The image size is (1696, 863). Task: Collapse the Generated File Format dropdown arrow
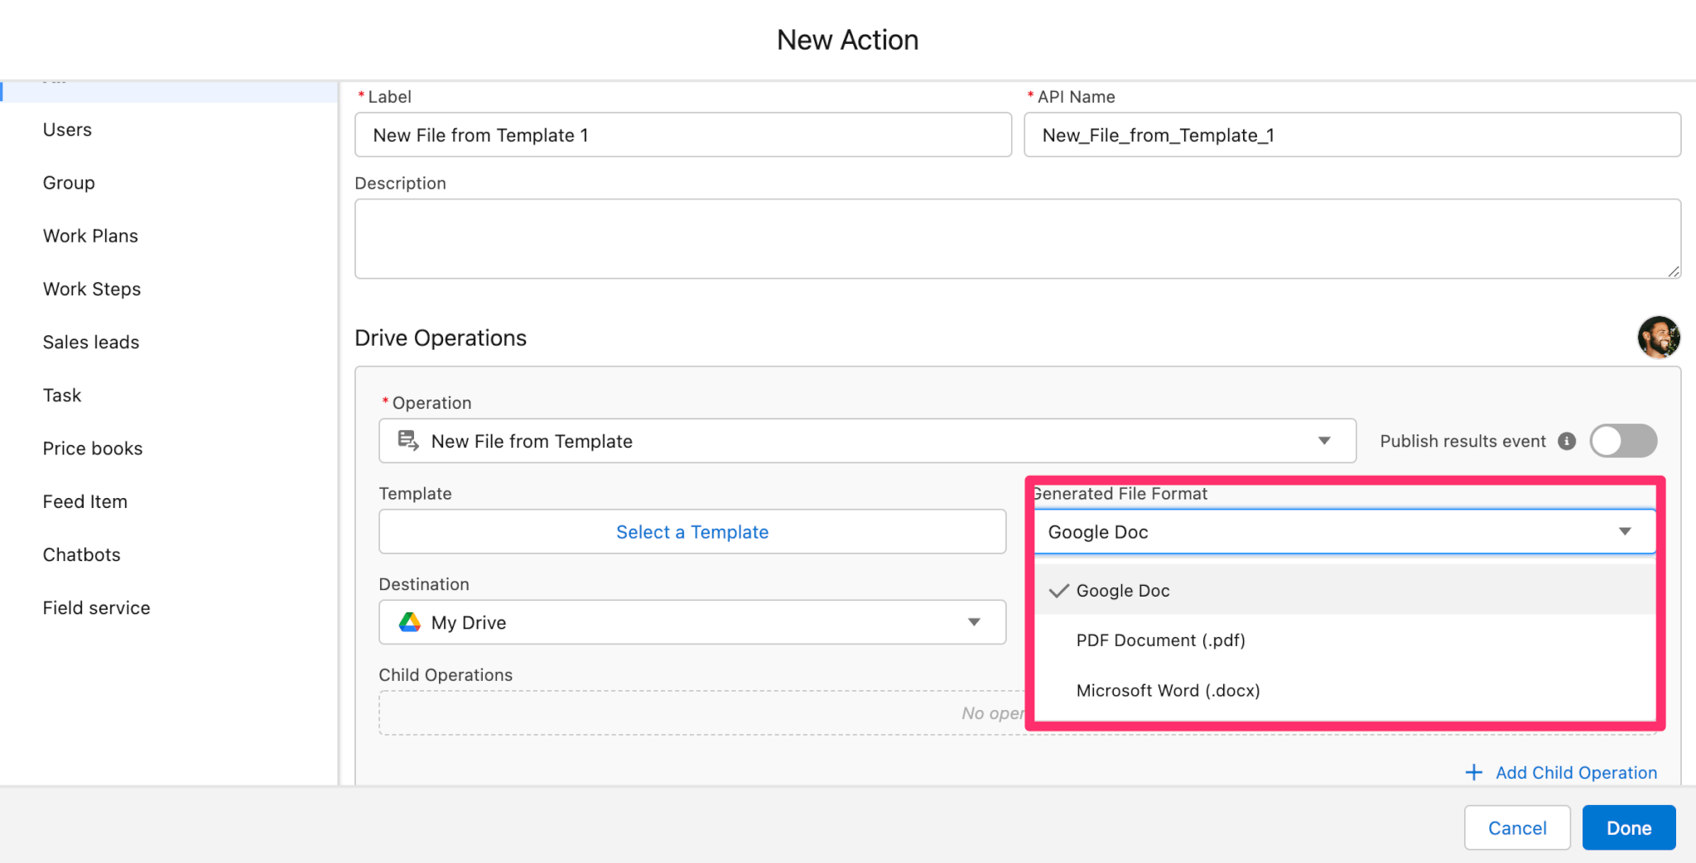(x=1625, y=532)
